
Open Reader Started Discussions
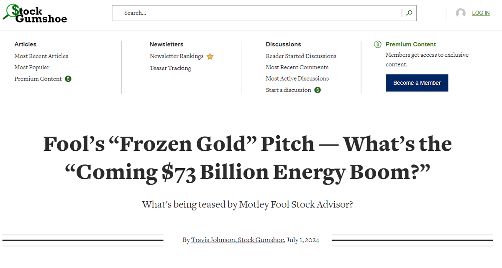301,56
